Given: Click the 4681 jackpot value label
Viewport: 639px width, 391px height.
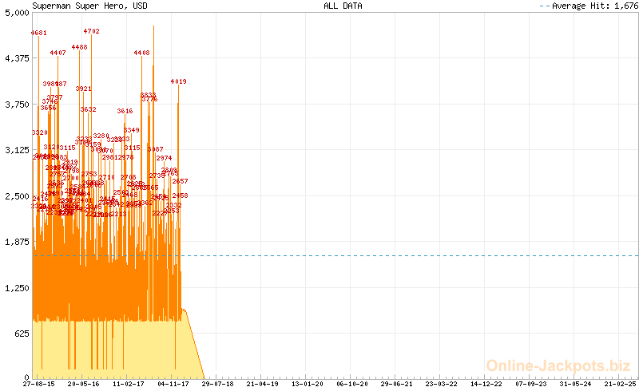Looking at the screenshot, I should point(39,33).
